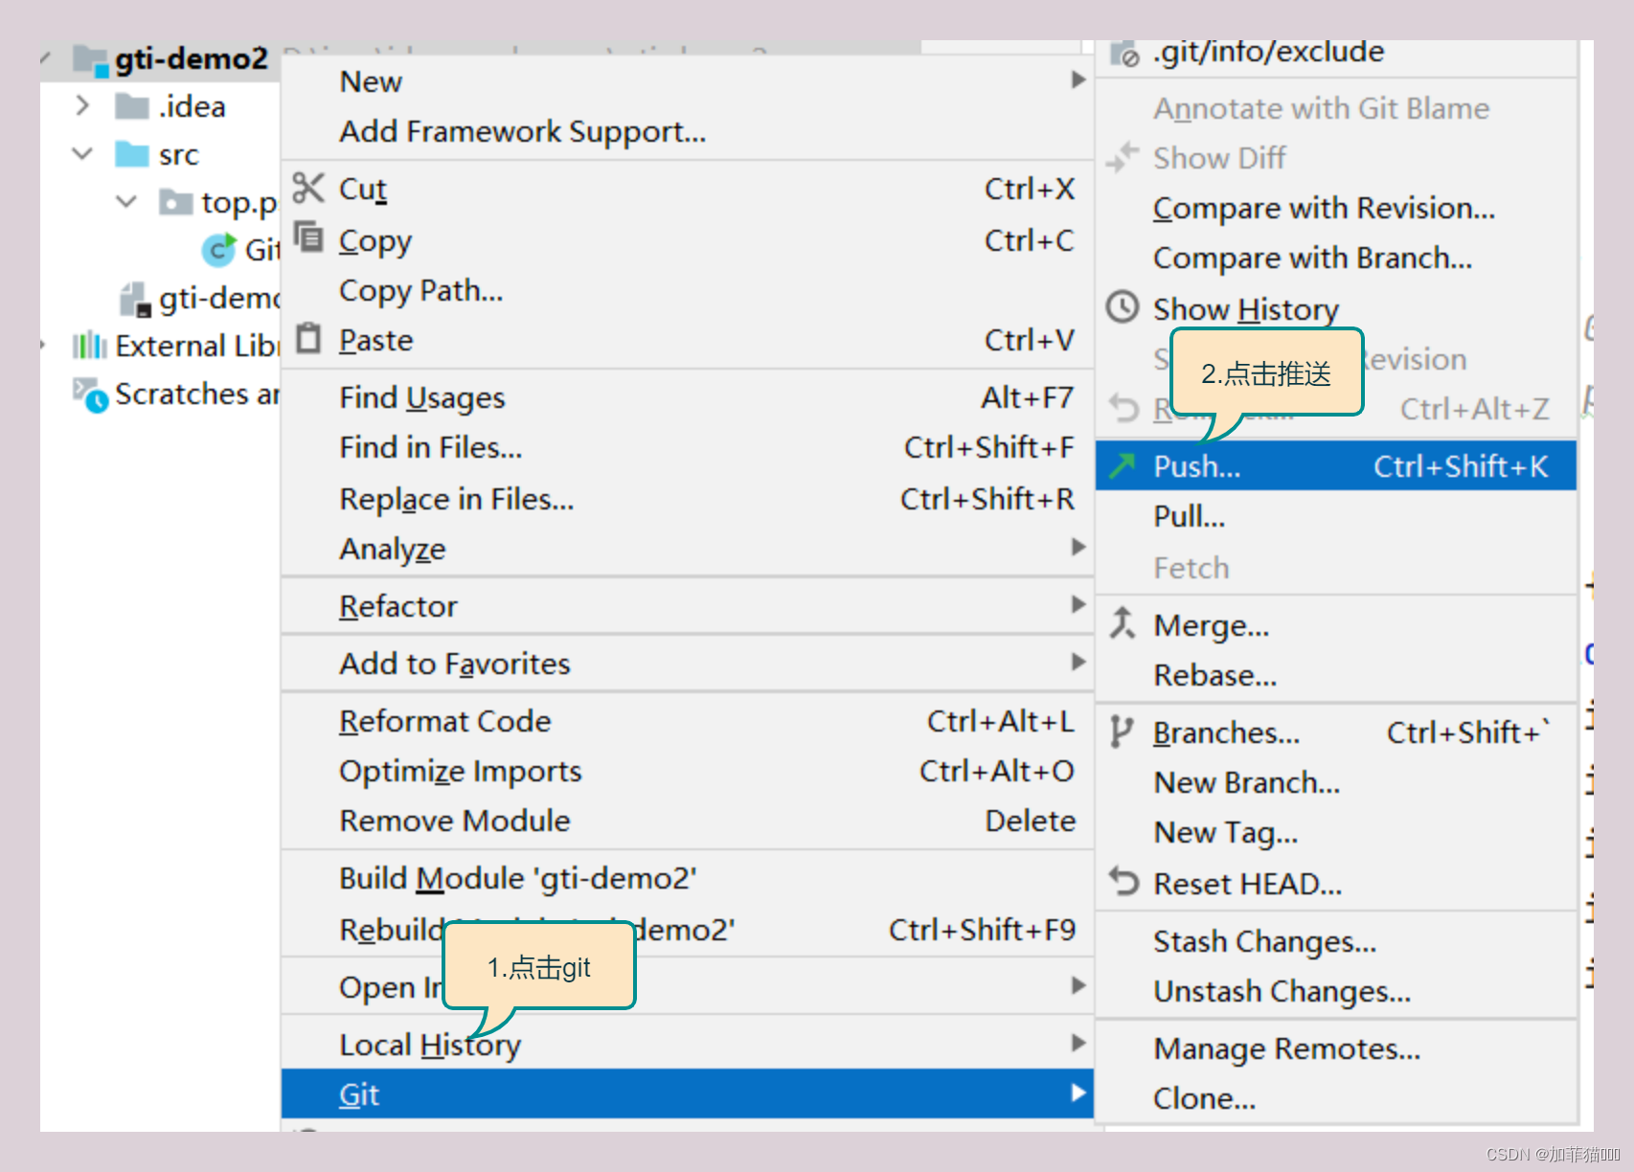Image resolution: width=1634 pixels, height=1172 pixels.
Task: Click the gti-demo2 project folder icon
Action: tap(91, 60)
